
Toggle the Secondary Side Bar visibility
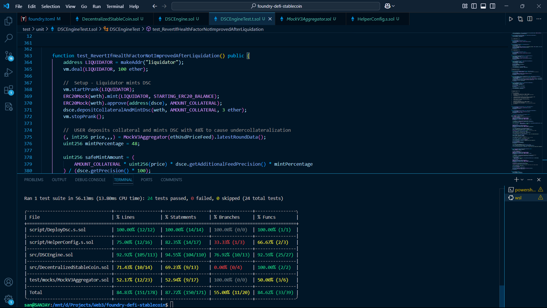[493, 6]
